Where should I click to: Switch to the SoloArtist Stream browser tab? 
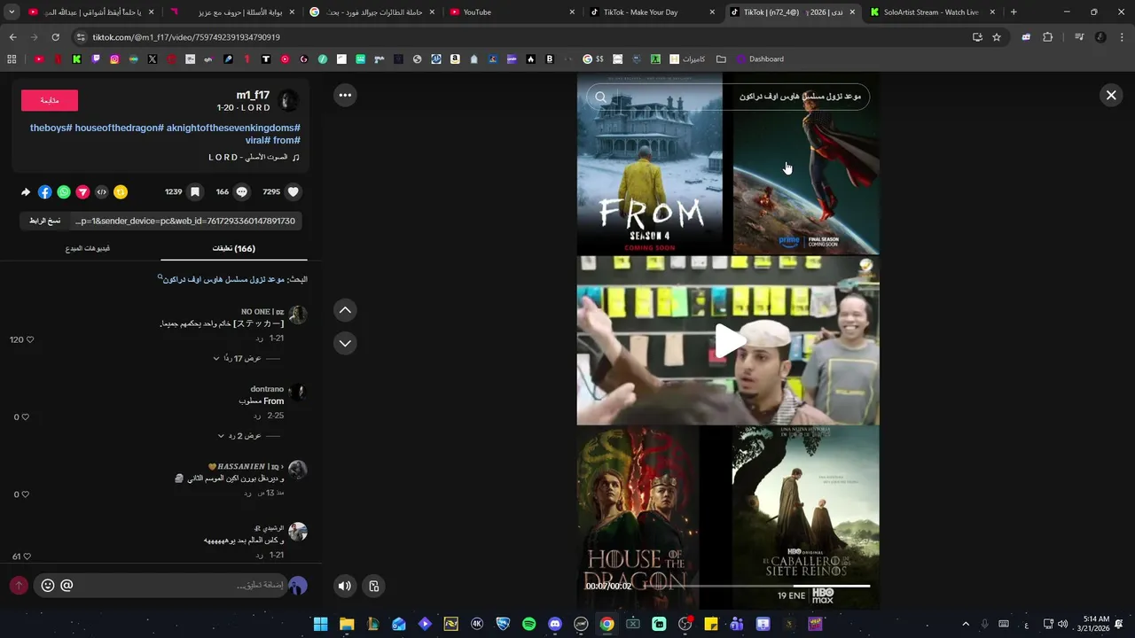pos(931,12)
